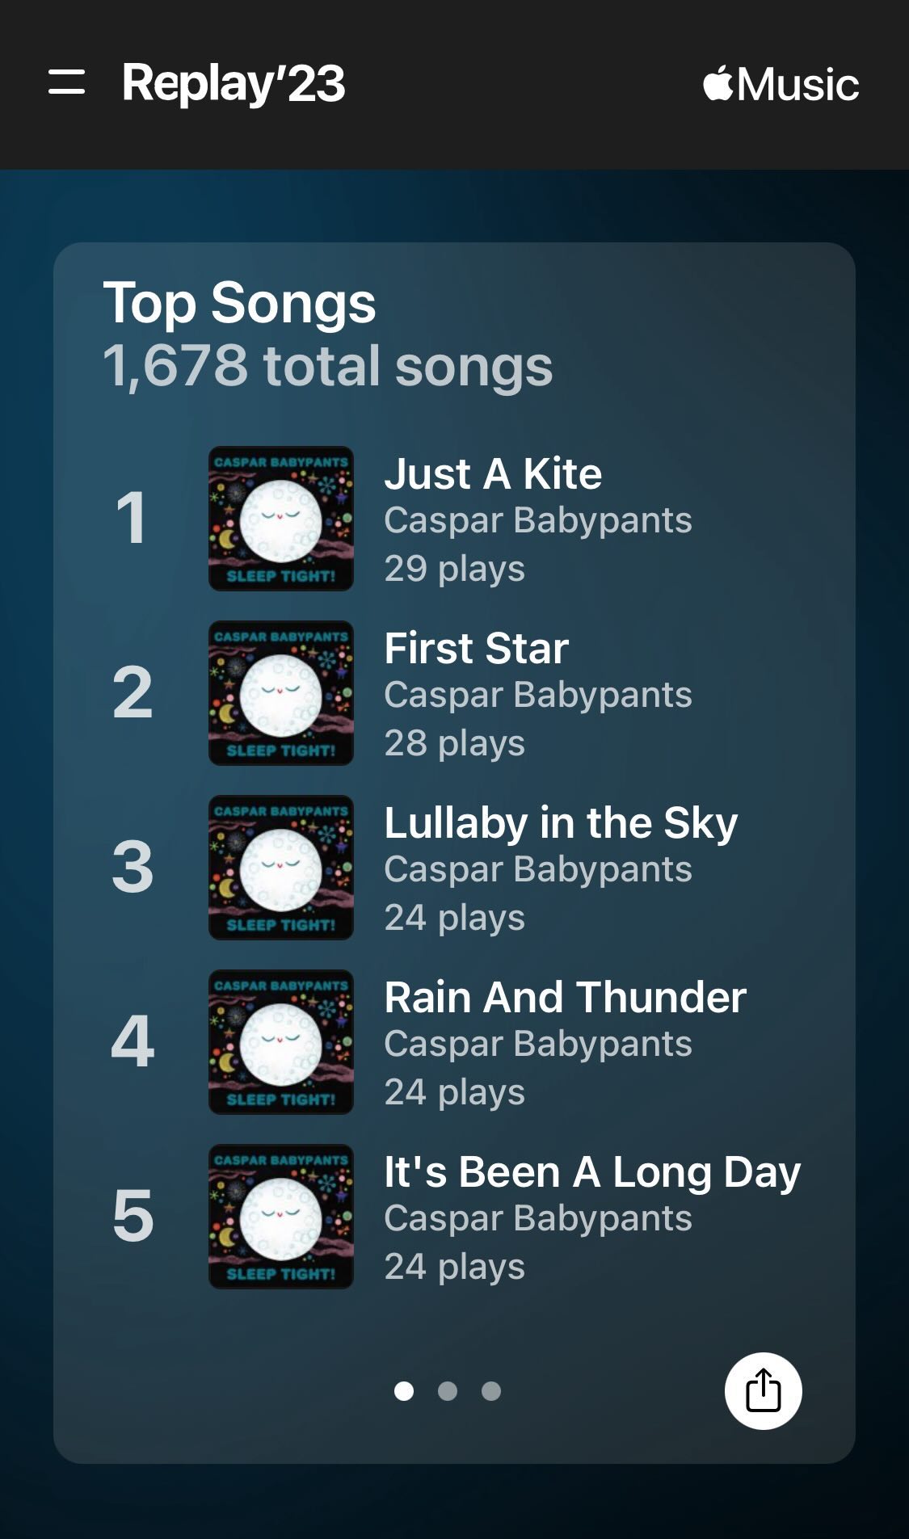Tap Just A Kite album artwork
Screen dimensions: 909x1539
[281, 519]
